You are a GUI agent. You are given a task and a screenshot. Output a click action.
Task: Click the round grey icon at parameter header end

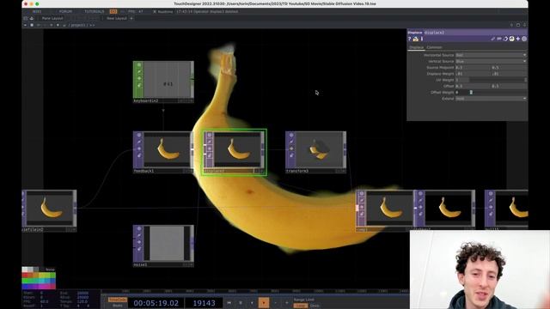(524, 39)
